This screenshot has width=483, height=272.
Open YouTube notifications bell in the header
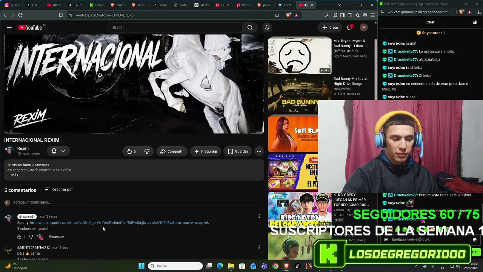[349, 27]
